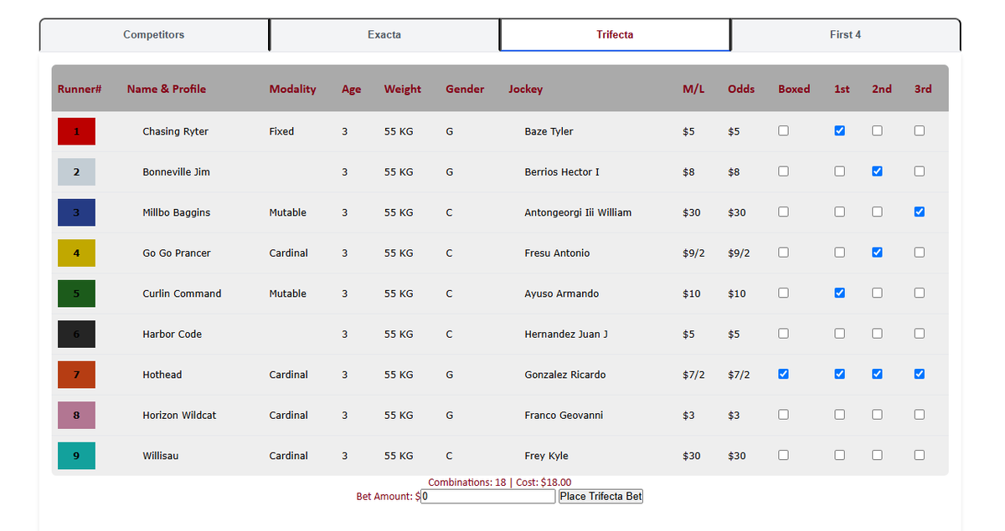This screenshot has width=1005, height=531.
Task: Click the Runner# column header
Action: tap(80, 89)
